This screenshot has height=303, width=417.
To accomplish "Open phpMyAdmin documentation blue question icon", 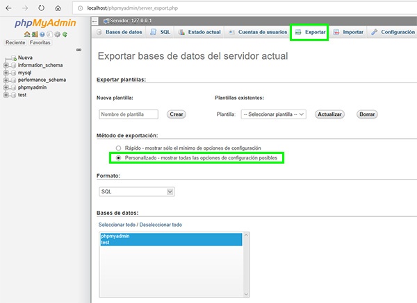I will pos(42,34).
